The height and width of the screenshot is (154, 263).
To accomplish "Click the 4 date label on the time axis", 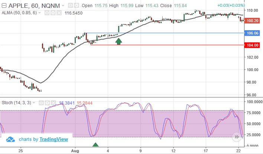I will pyautogui.click(x=108, y=151).
